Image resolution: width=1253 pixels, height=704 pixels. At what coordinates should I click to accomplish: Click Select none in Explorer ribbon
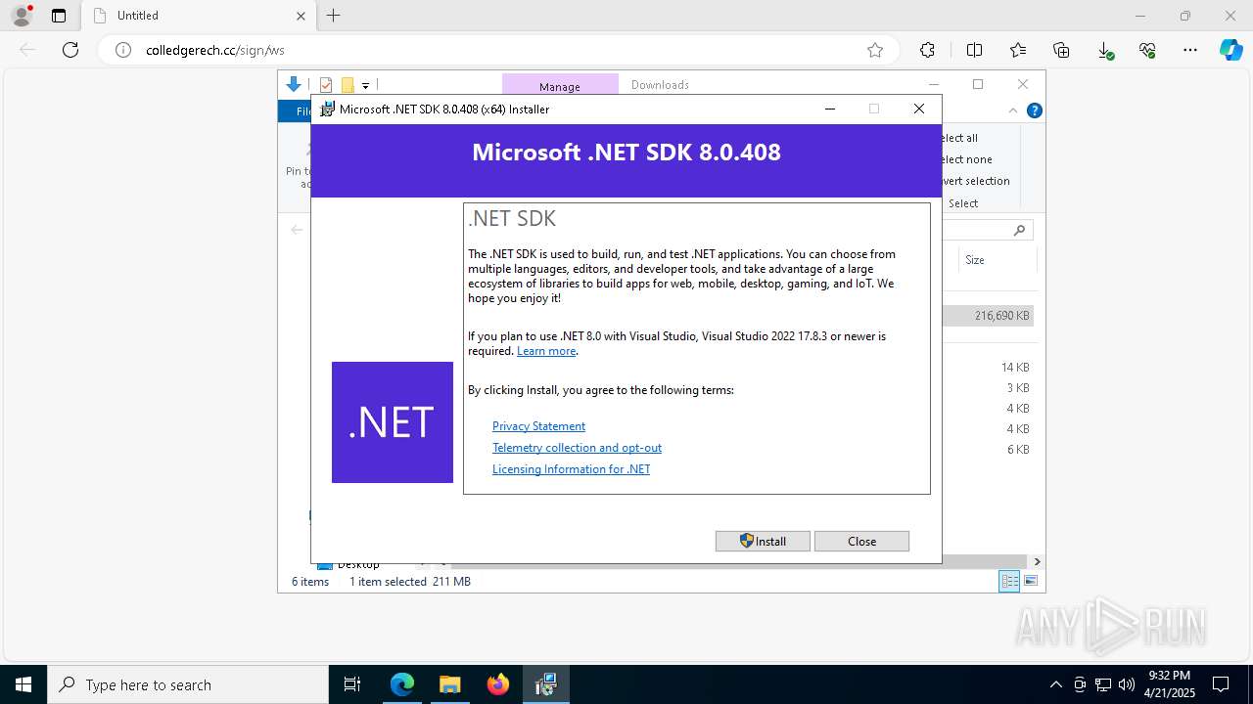click(x=967, y=159)
